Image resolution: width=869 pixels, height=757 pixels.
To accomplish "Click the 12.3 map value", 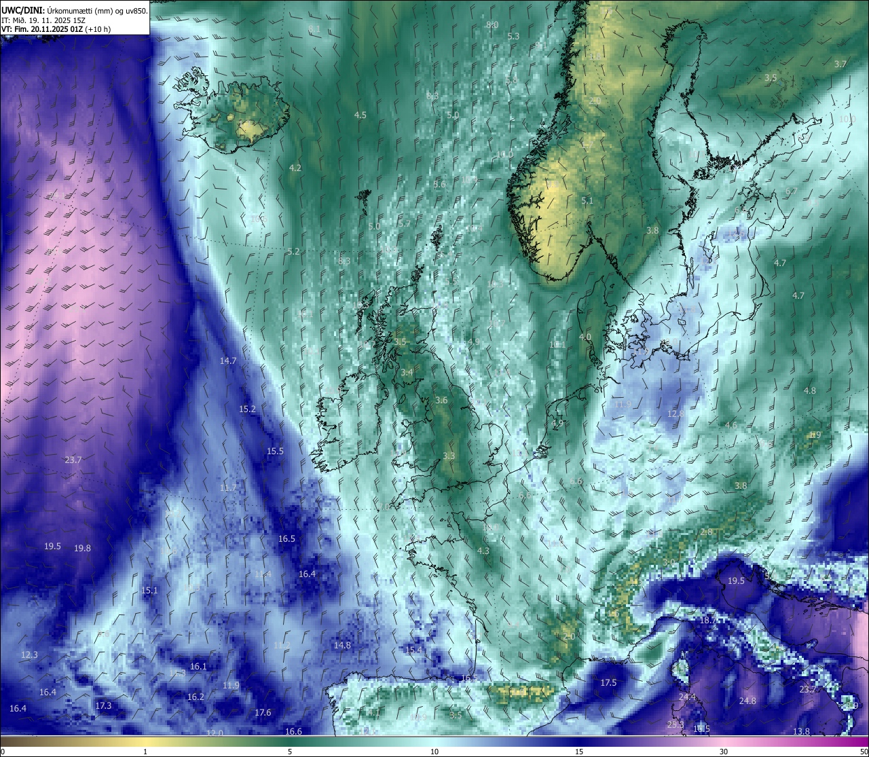I will point(29,654).
